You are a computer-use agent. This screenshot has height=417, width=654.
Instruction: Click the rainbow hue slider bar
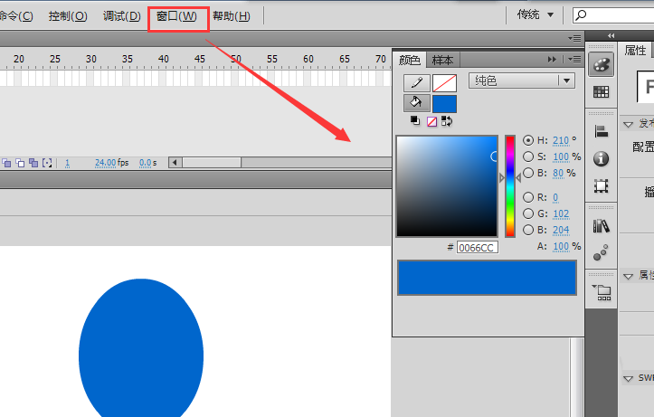(x=510, y=186)
